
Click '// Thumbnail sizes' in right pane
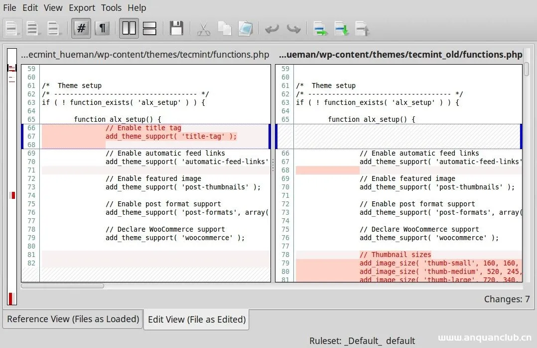click(395, 255)
